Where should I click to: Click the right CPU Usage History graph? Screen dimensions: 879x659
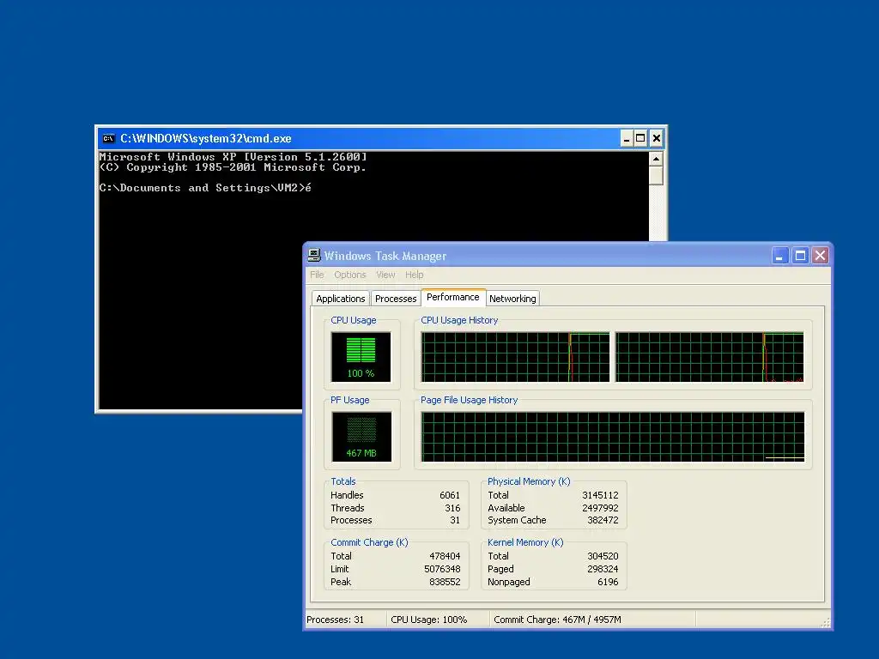tap(710, 357)
